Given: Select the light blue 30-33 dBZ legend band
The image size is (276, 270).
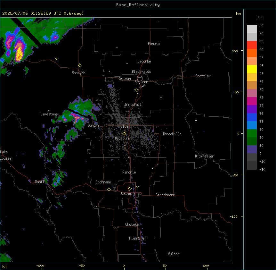Looking at the screenshot, I should [252, 125].
